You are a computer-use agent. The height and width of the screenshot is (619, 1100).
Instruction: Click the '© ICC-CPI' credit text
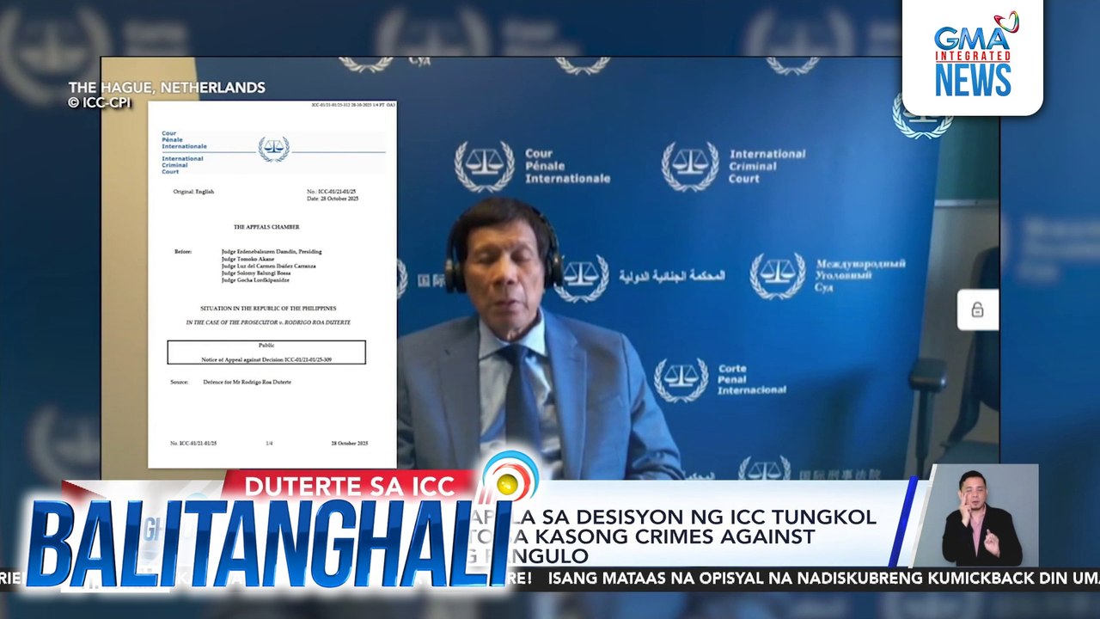tap(100, 102)
